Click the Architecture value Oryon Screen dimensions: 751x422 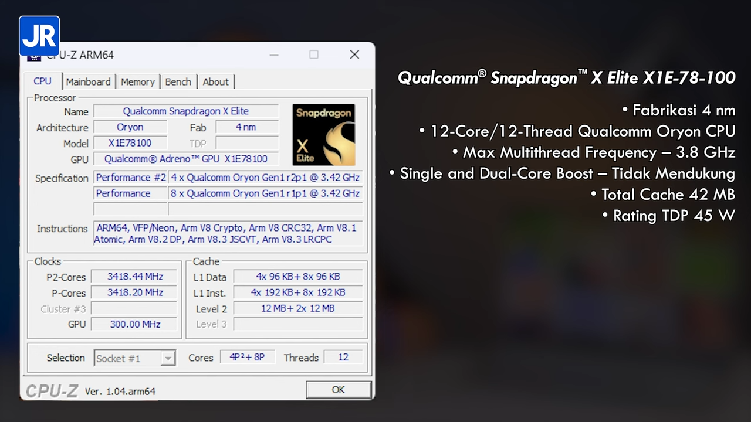[130, 127]
